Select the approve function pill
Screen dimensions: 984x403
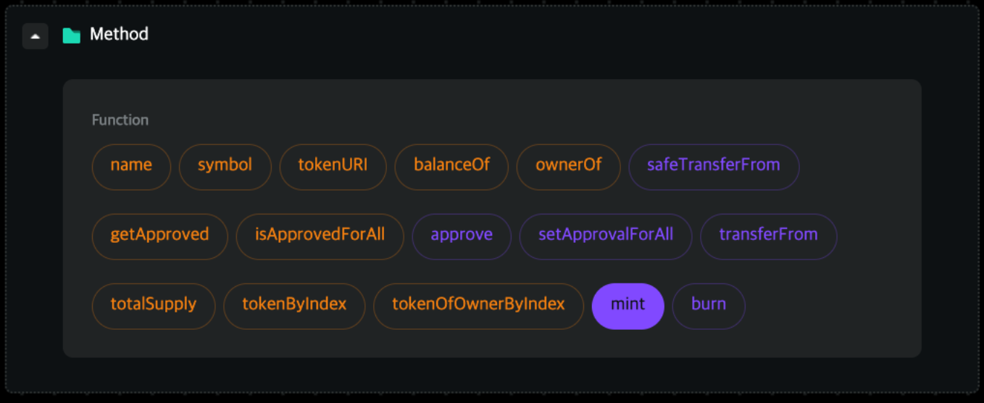coord(462,235)
